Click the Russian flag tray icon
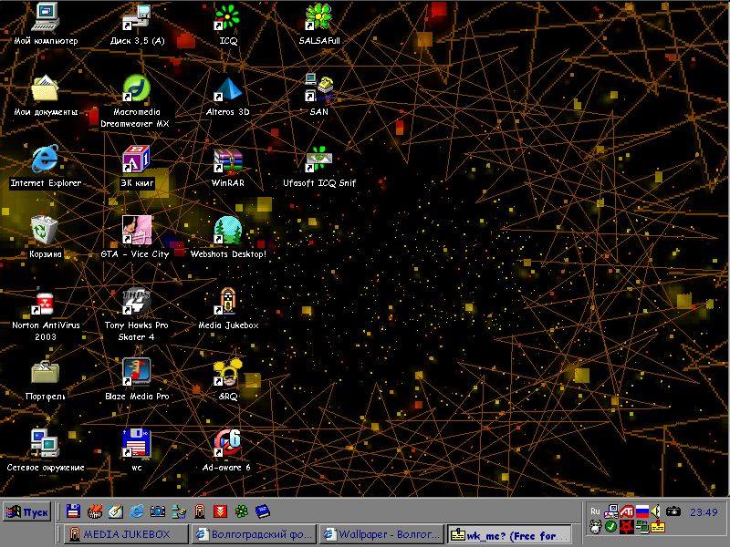The width and height of the screenshot is (730, 547). (642, 511)
